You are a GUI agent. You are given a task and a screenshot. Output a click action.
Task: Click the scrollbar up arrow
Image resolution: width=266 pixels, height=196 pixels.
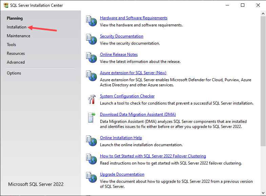pyautogui.click(x=263, y=14)
